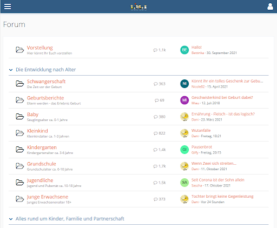Open the hamburger navigation menu

[8, 6]
